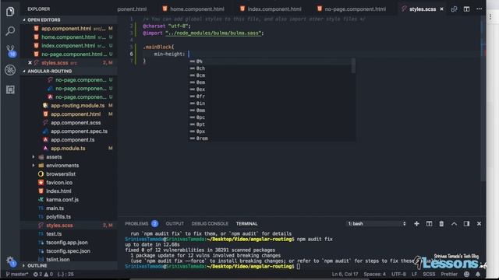The height and width of the screenshot is (280, 499).
Task: Open the Explorer view in activity bar
Action: pos(10,12)
